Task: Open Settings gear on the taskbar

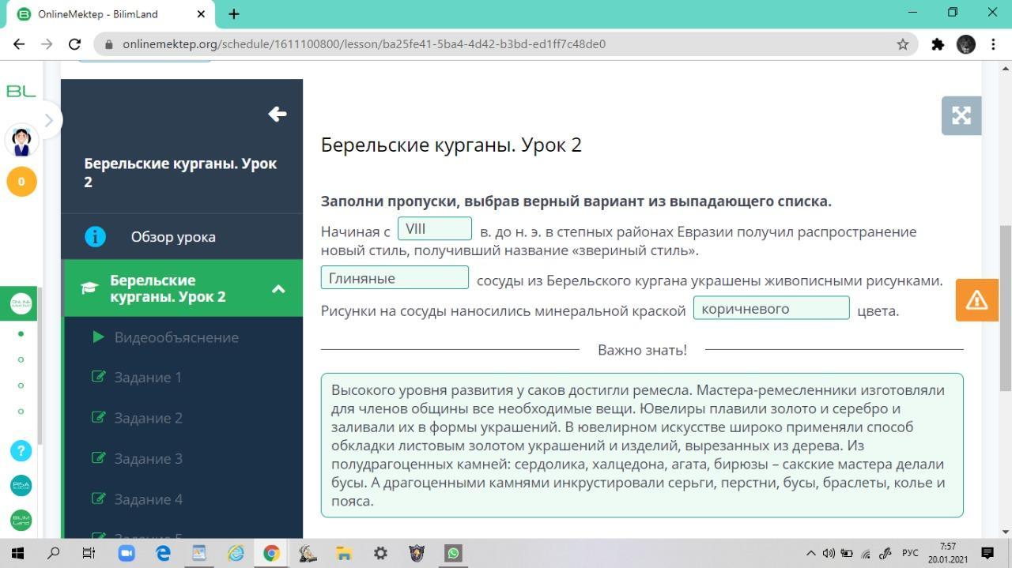Action: coord(380,553)
